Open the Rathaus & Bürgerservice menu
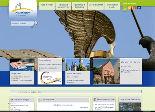Screen dimensions: 155x112 63,6
